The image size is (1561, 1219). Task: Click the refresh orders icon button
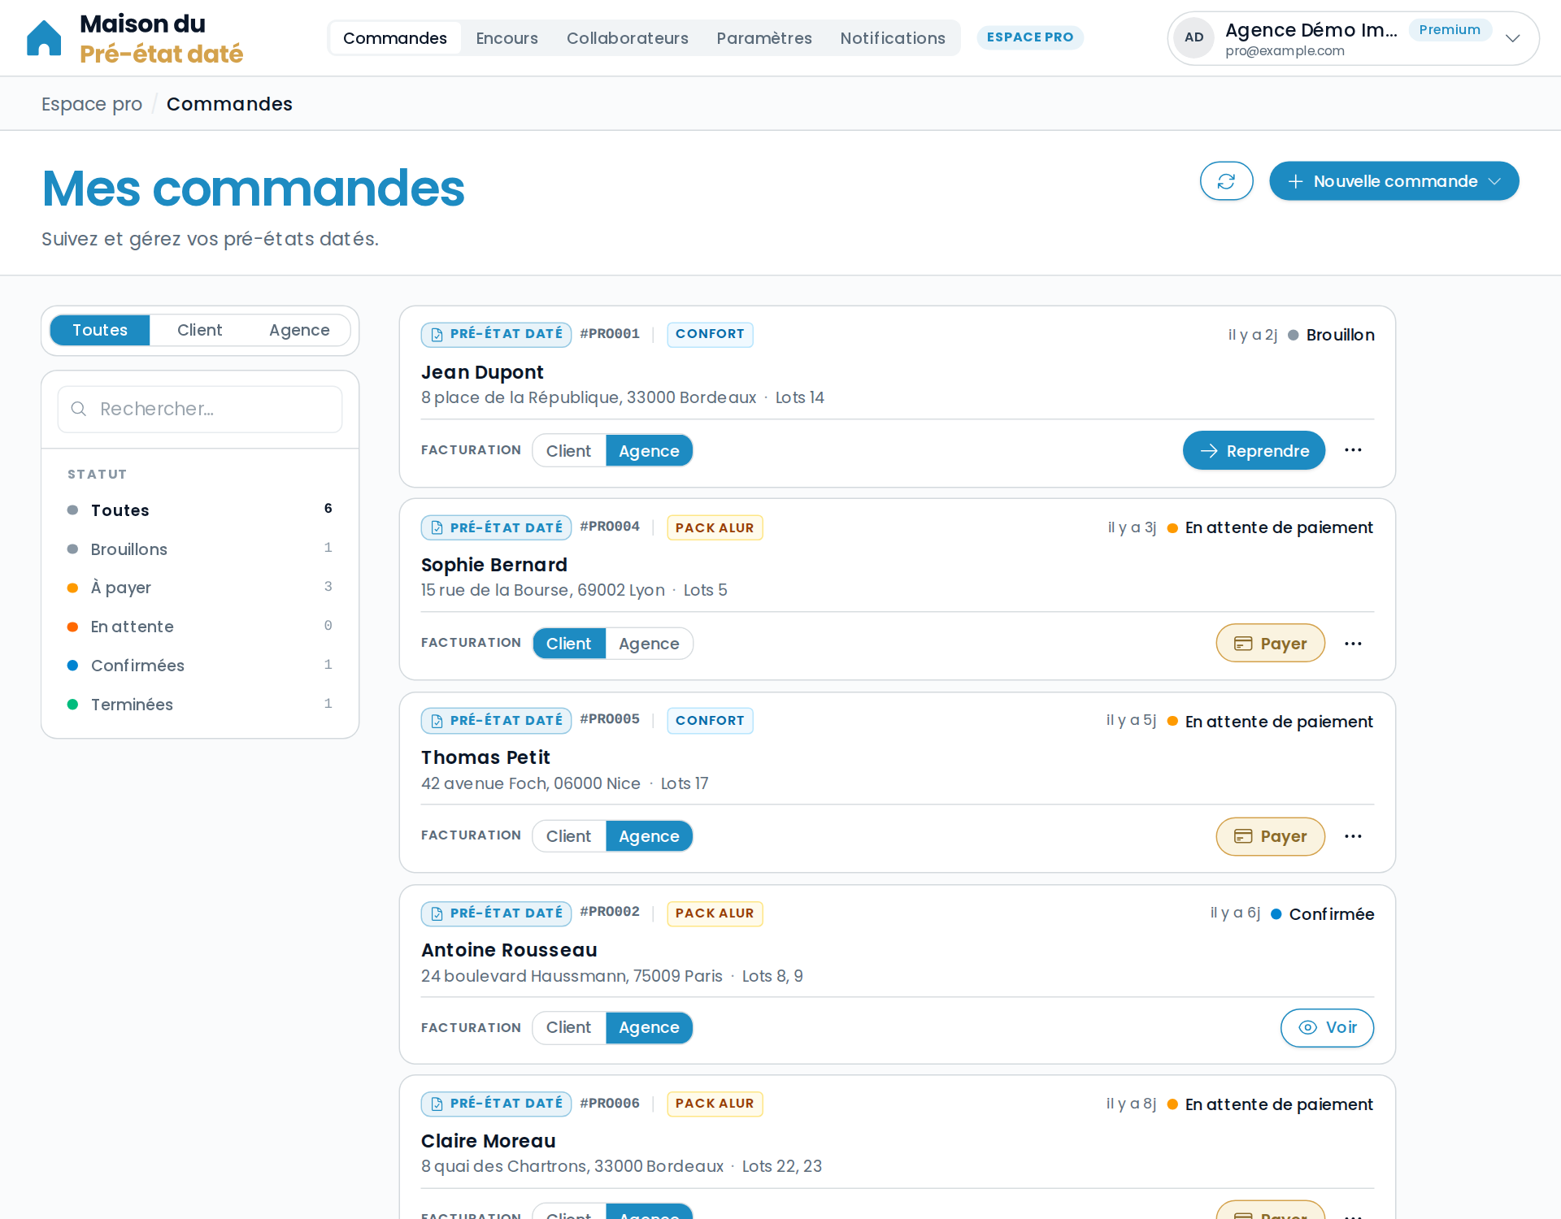pos(1226,181)
